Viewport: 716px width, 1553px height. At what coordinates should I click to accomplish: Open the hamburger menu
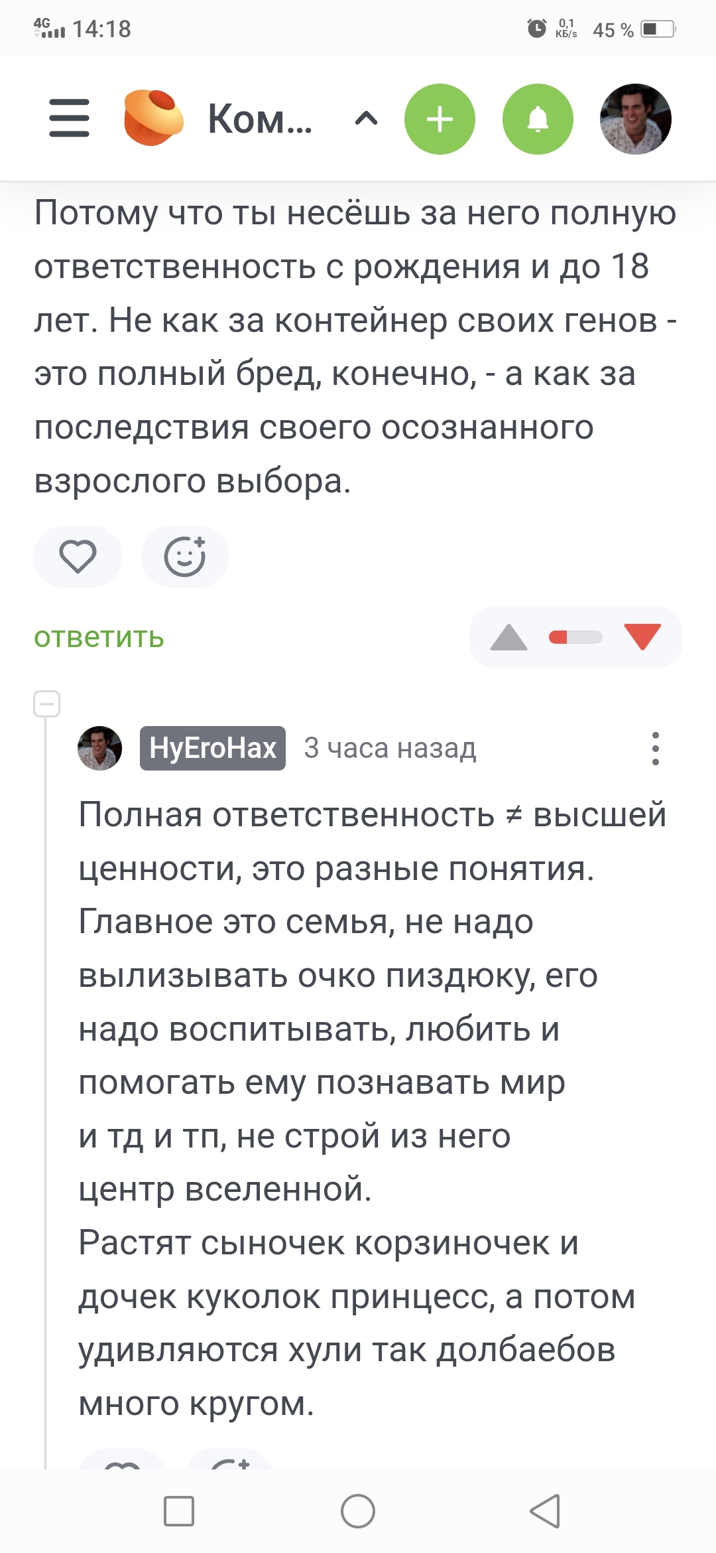pos(69,119)
